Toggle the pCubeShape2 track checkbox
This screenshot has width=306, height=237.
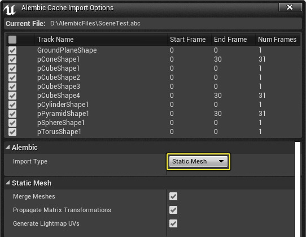pyautogui.click(x=12, y=77)
